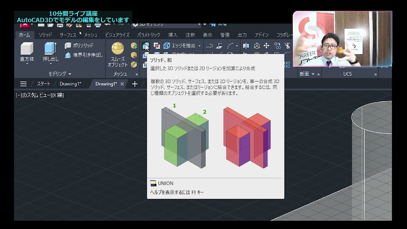Viewport: 407px width, 229px height.
Task: Switch to the ビジュアライズ ribbon tab
Action: [x=117, y=35]
